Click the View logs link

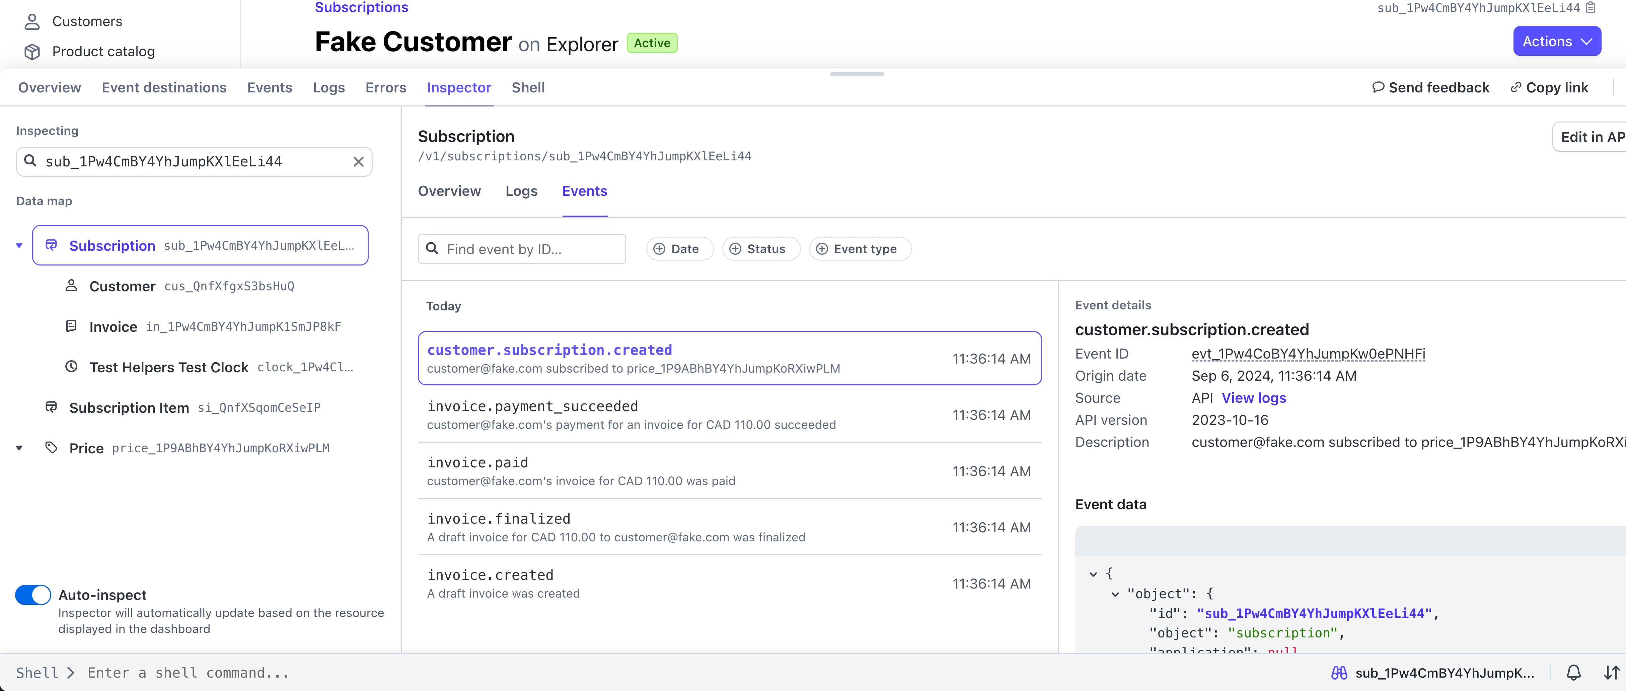pos(1254,398)
